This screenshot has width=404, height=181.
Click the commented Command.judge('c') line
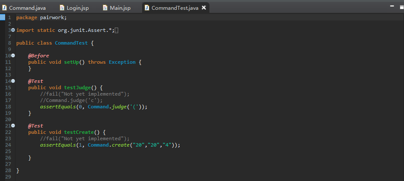(71, 100)
